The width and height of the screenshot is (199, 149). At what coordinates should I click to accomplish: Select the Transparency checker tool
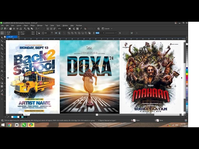[2, 86]
